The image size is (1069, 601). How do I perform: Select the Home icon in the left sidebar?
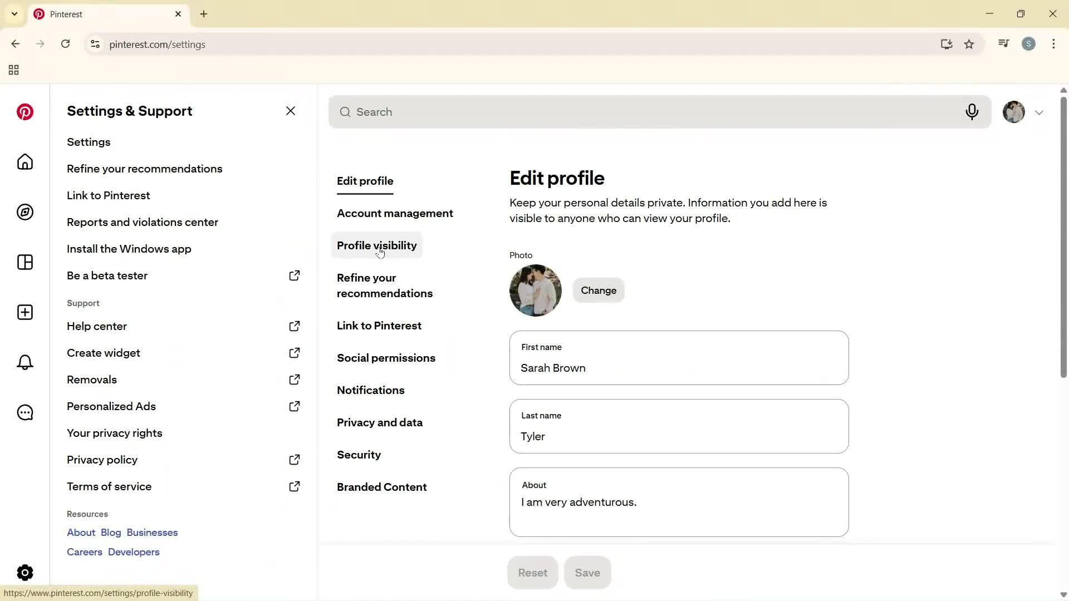pos(24,162)
